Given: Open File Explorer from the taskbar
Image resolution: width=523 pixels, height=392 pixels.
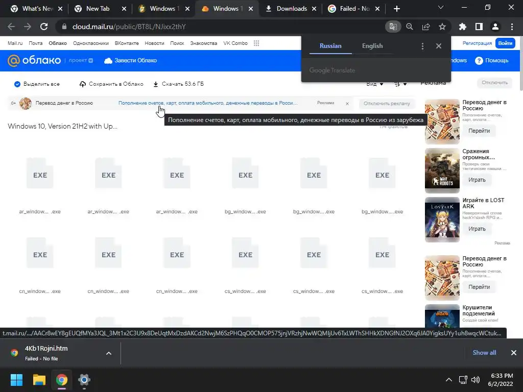Looking at the screenshot, I should coord(39,380).
